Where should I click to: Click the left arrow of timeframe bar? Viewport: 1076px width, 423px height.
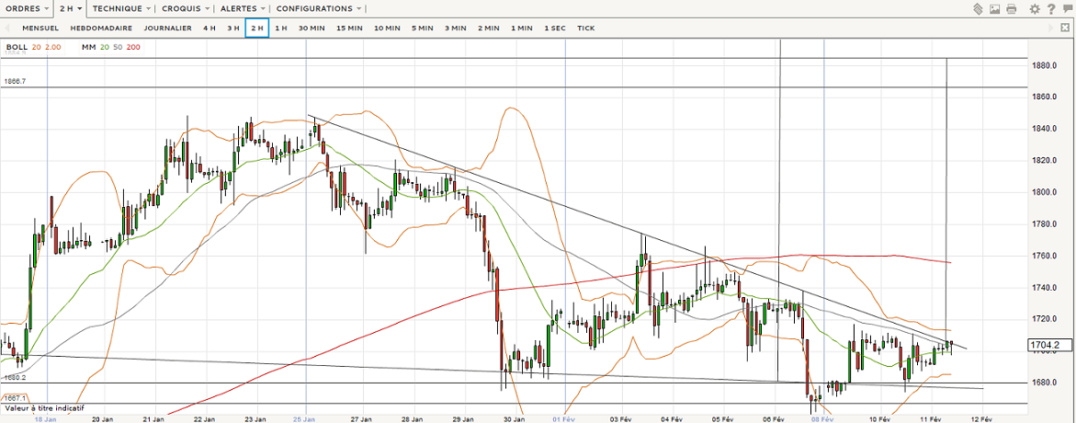click(7, 29)
